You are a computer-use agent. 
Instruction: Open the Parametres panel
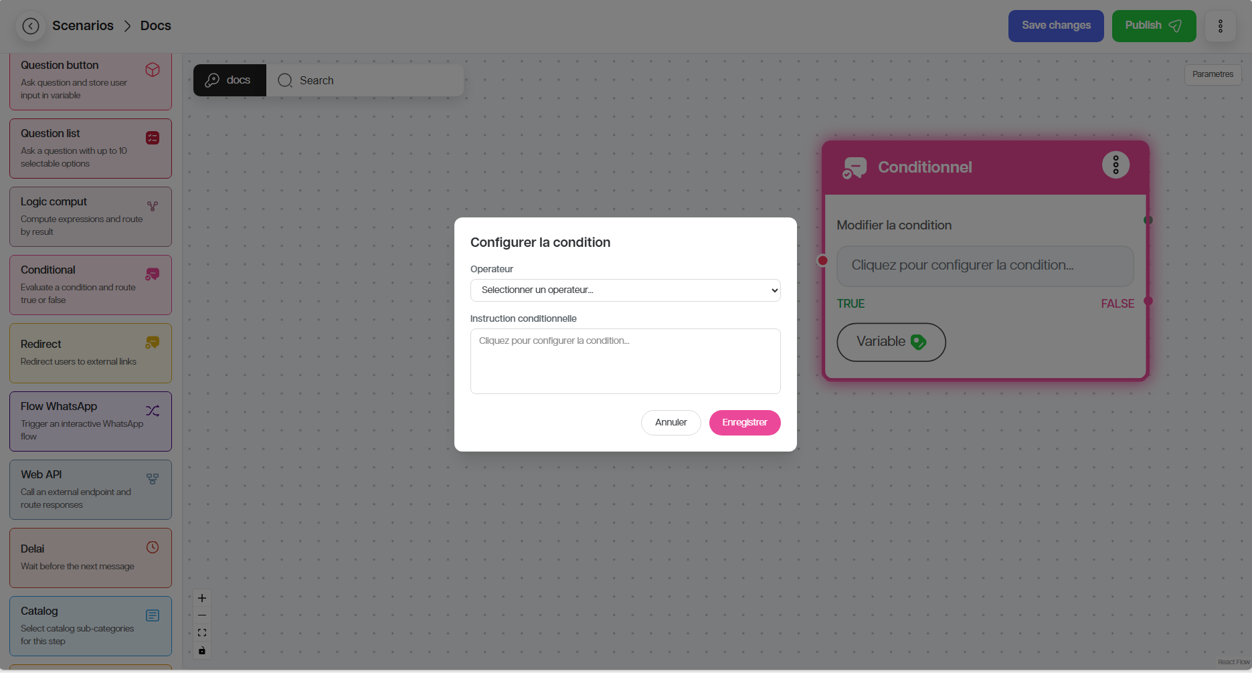click(x=1212, y=74)
